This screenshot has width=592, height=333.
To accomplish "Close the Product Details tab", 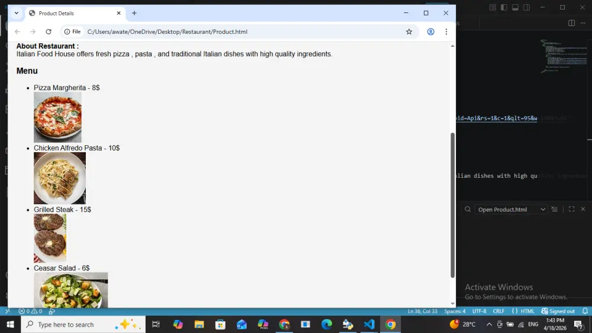I will coord(118,13).
